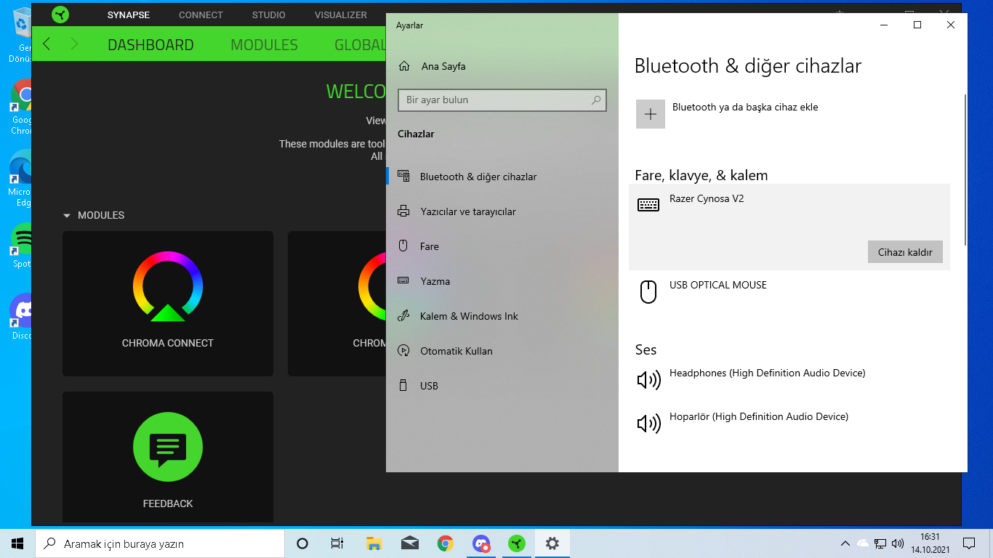993x558 pixels.
Task: Switch to the STUDIO tab
Action: tap(269, 15)
